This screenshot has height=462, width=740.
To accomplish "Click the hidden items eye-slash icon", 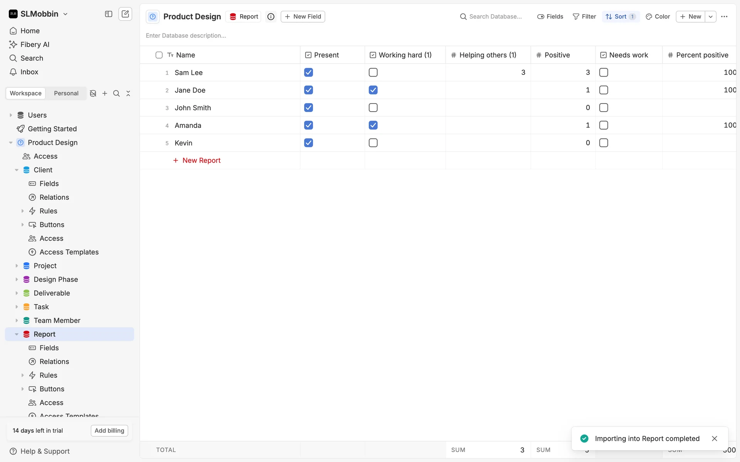I will (x=93, y=93).
